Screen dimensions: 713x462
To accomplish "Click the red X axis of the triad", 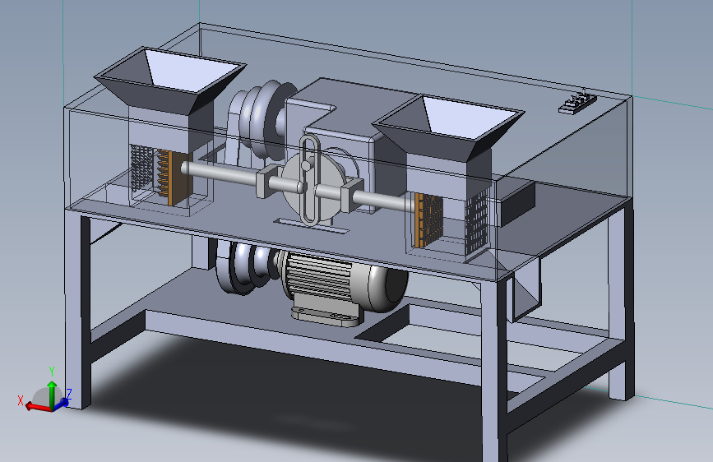I will (x=38, y=407).
